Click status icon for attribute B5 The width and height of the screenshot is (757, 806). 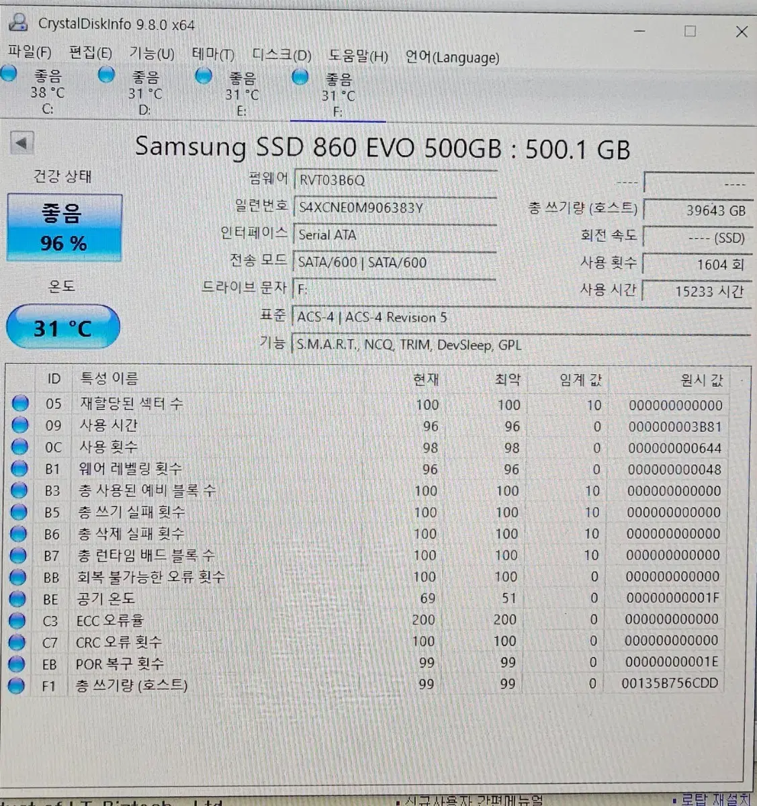click(19, 512)
